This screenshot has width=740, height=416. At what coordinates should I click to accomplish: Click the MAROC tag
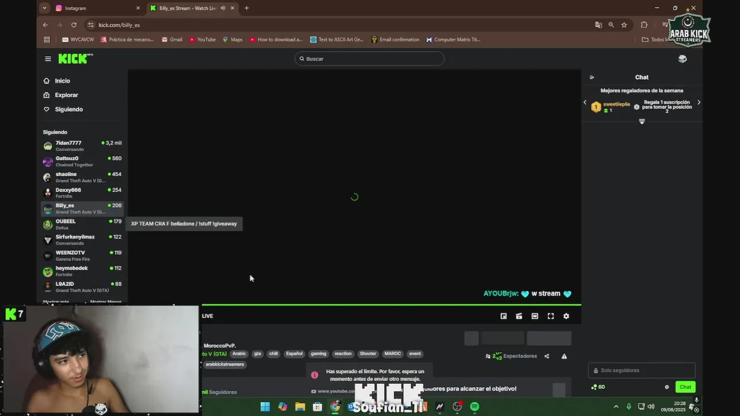coord(392,354)
